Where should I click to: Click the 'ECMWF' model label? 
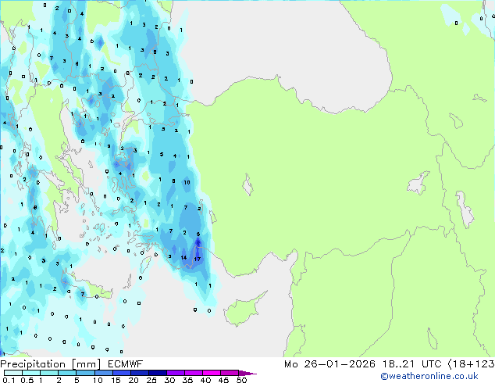click(126, 364)
